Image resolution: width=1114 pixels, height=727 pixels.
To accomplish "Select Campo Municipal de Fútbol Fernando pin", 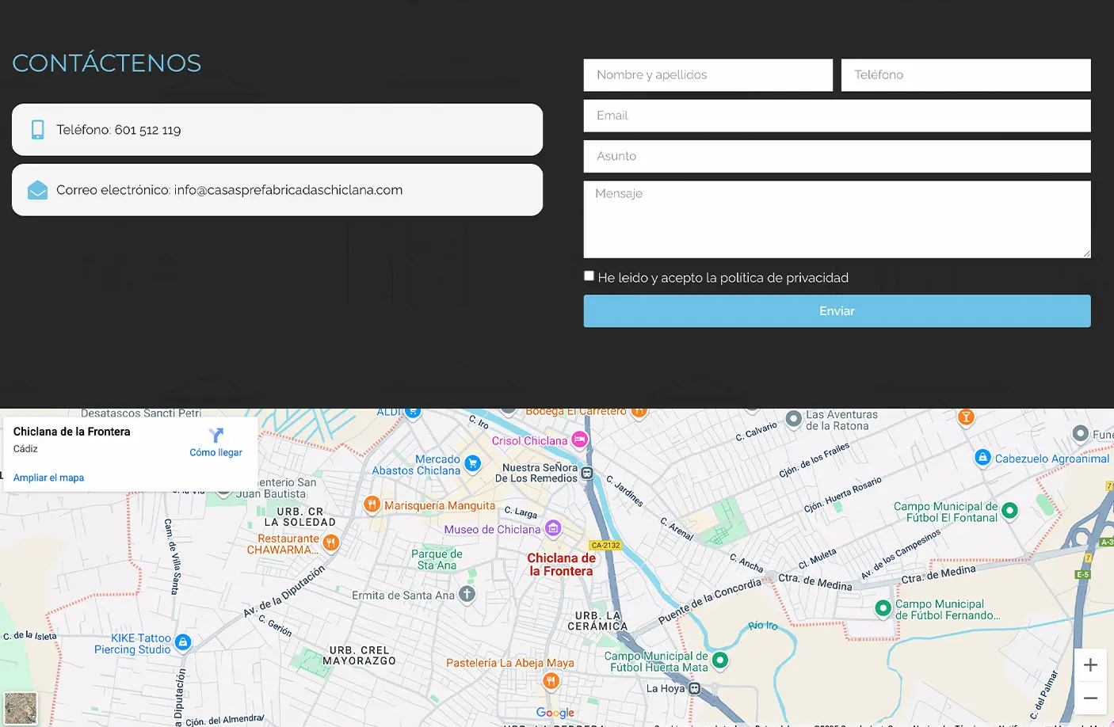I will coord(883,608).
